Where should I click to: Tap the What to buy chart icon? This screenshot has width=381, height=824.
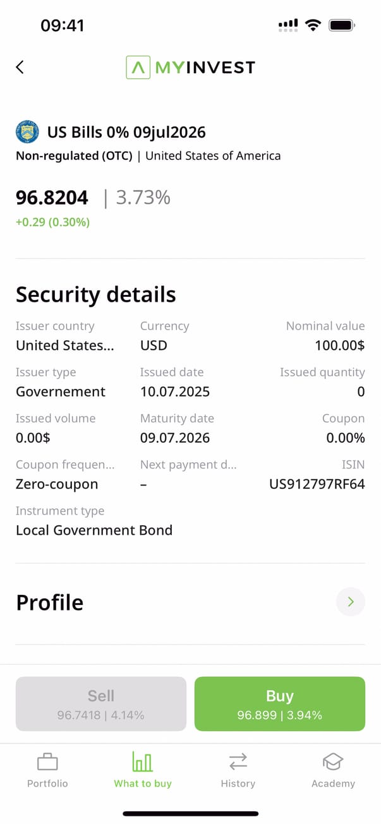pos(143,762)
